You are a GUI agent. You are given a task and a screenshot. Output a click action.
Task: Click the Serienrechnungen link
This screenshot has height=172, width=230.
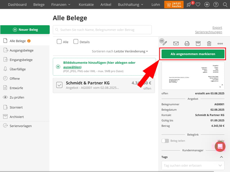click(208, 32)
